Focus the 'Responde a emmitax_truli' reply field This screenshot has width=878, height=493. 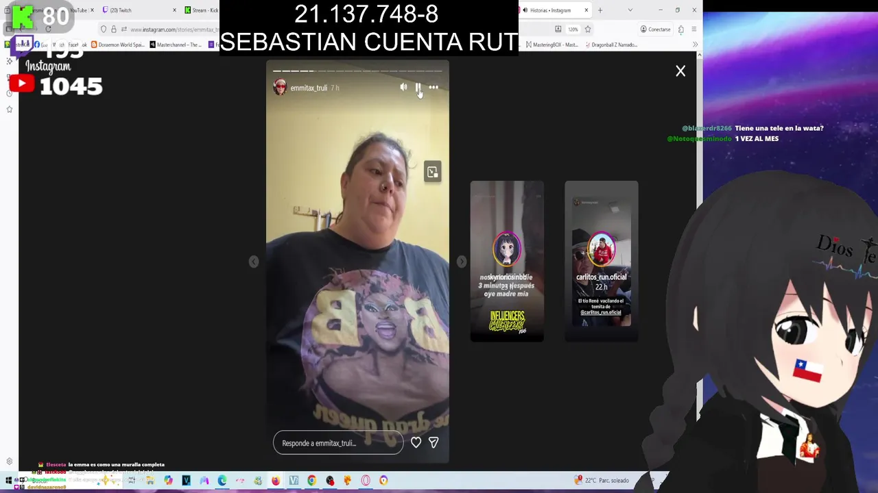[x=338, y=443]
